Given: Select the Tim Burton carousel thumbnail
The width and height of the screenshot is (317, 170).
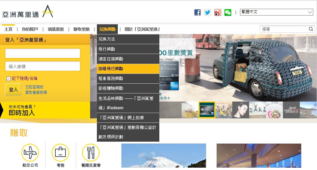Looking at the screenshot, I should [291, 110].
